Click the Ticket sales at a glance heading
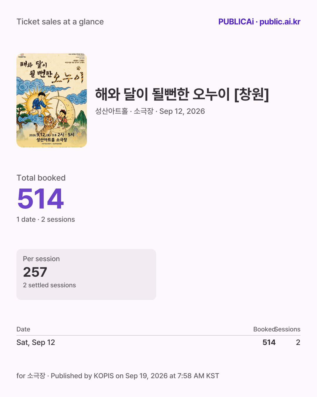Image resolution: width=317 pixels, height=397 pixels. pos(60,22)
